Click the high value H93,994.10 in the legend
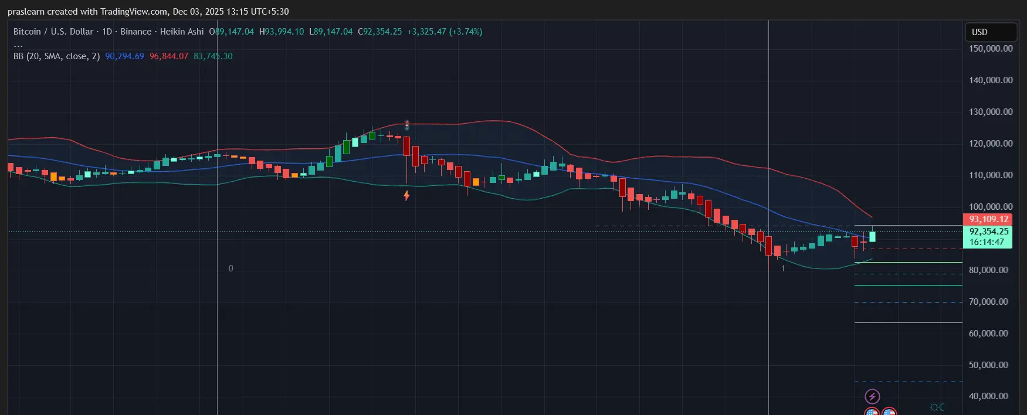1027x415 pixels. 282,32
